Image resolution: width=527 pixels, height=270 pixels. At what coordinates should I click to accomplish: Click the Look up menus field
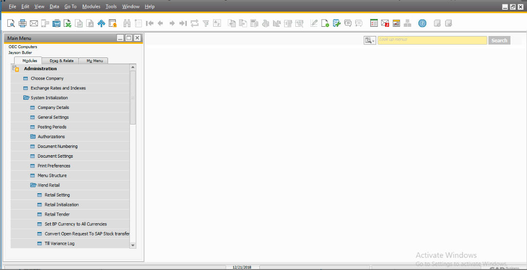[432, 40]
